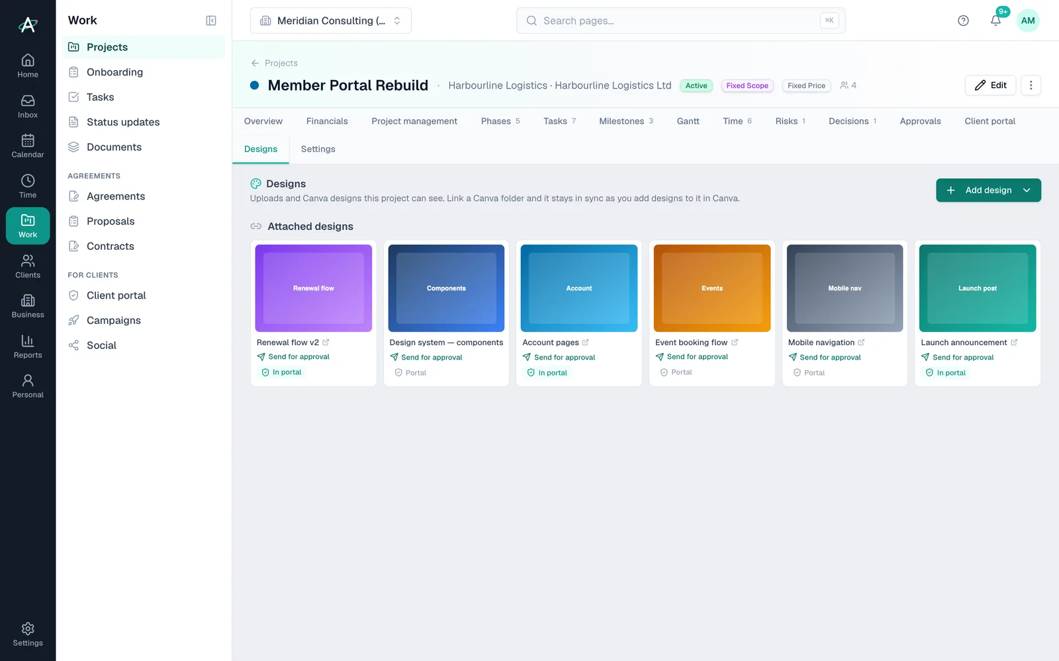Image resolution: width=1059 pixels, height=661 pixels.
Task: Open Settings gear at rail bottom
Action: (x=28, y=634)
